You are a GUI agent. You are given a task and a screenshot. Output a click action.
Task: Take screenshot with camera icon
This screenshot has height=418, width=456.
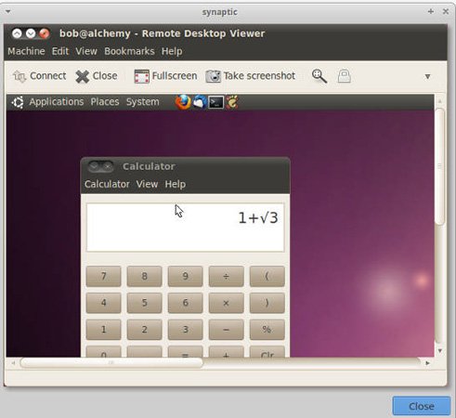(214, 76)
